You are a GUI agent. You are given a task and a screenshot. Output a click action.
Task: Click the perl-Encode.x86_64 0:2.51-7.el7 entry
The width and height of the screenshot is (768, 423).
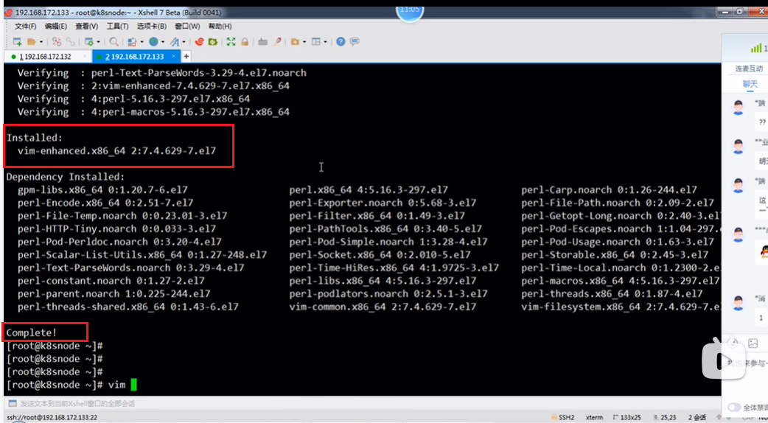click(105, 203)
